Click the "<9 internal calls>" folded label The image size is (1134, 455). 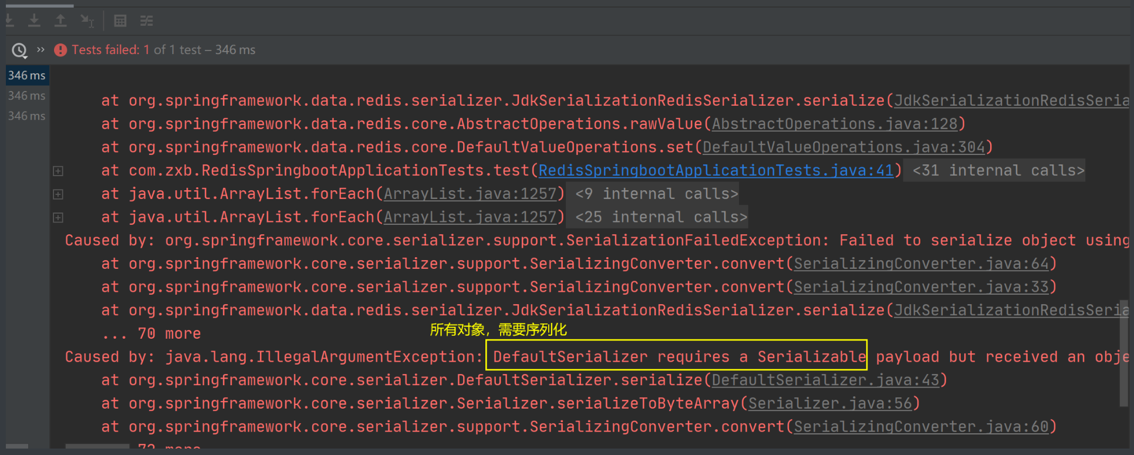(652, 194)
